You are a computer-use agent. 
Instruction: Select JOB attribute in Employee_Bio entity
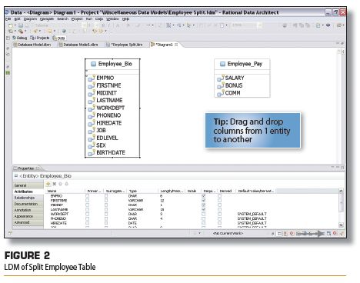101,131
